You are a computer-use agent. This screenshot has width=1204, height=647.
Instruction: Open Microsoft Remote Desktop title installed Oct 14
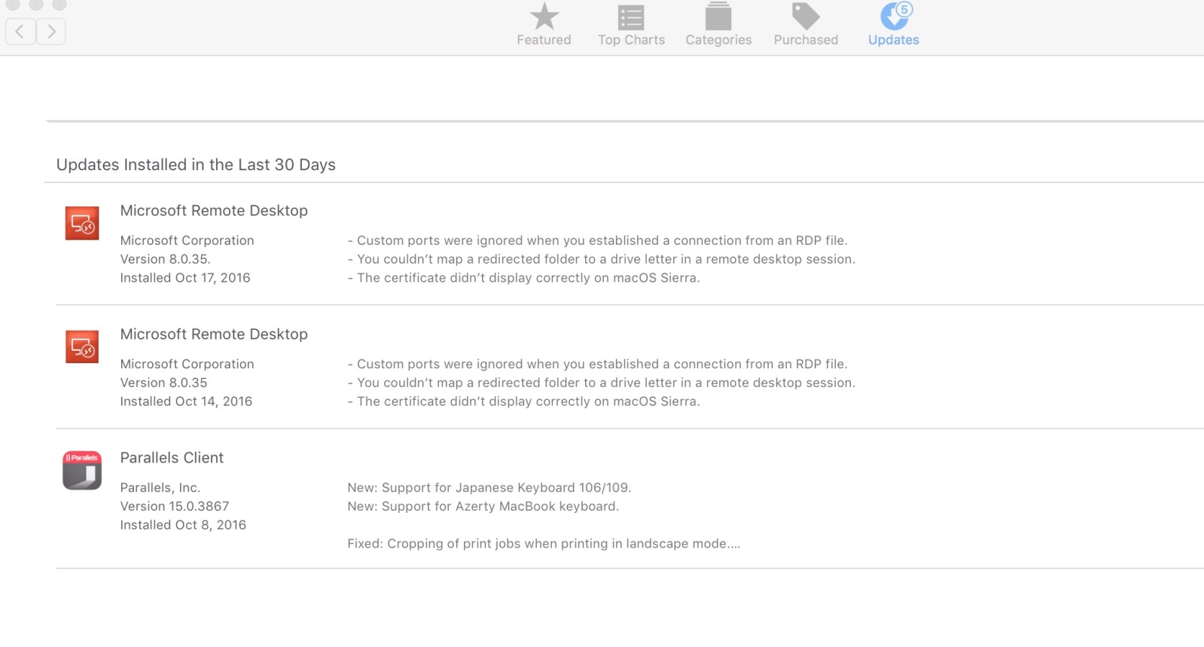(x=214, y=334)
